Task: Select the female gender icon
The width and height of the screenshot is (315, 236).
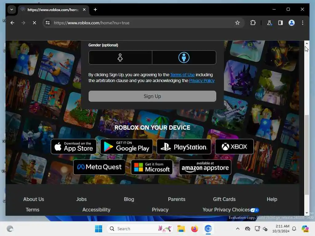Action: 120,57
